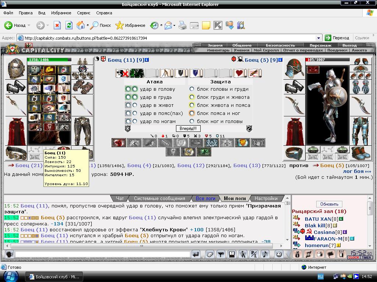This screenshot has height=282, width=377.
Task: Open the Назад history dropdown arrow
Action: 29,25
